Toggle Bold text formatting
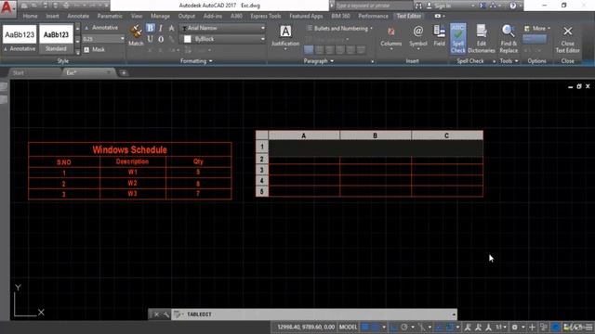Image resolution: width=595 pixels, height=334 pixels. coord(151,28)
